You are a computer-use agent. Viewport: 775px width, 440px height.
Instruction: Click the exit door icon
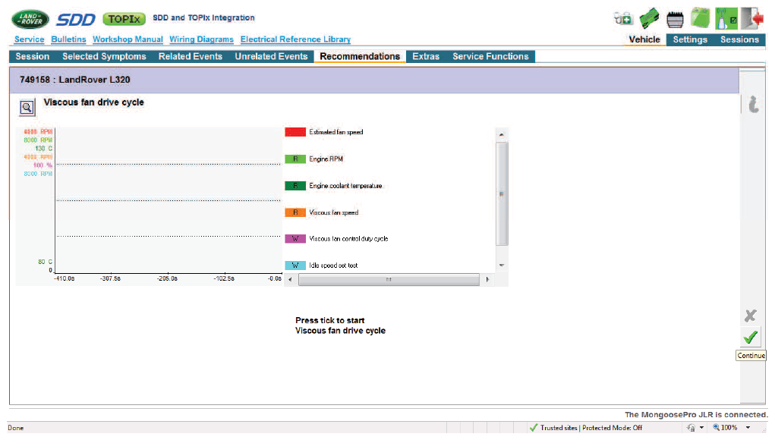click(752, 18)
